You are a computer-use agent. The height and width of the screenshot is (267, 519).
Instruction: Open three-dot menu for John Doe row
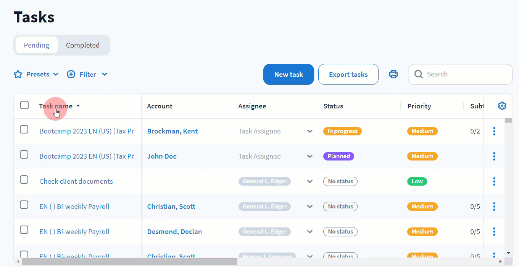494,156
